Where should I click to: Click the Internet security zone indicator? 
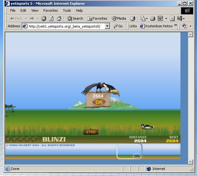[156, 169]
